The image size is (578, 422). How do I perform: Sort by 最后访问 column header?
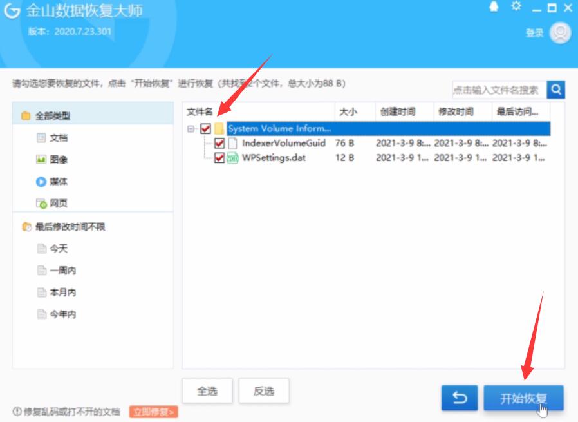521,111
